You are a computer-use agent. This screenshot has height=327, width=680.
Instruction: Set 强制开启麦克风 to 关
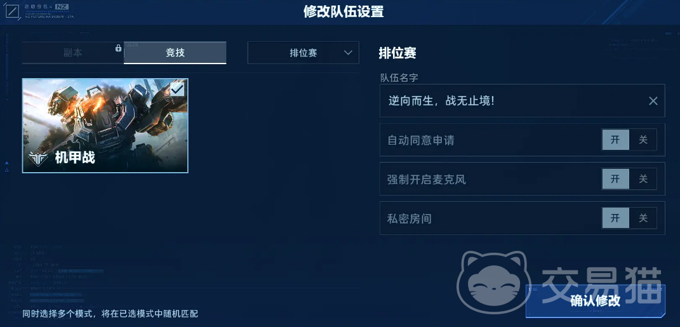click(643, 178)
